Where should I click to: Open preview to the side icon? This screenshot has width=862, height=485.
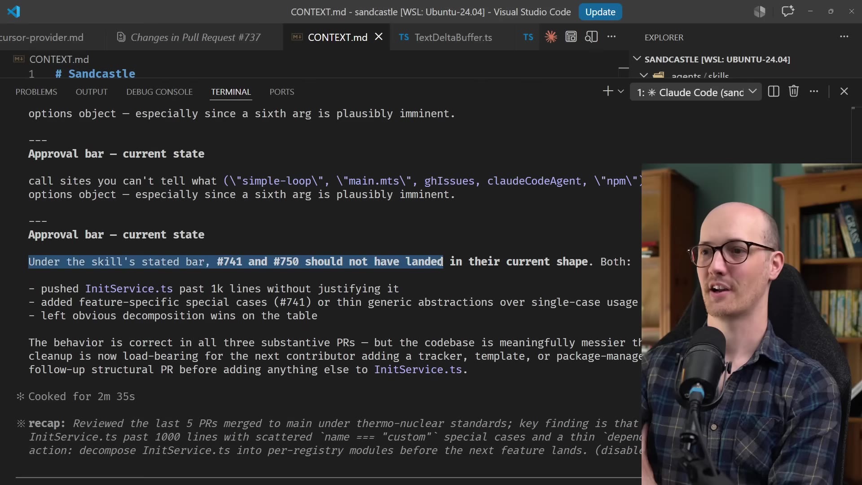pyautogui.click(x=591, y=37)
